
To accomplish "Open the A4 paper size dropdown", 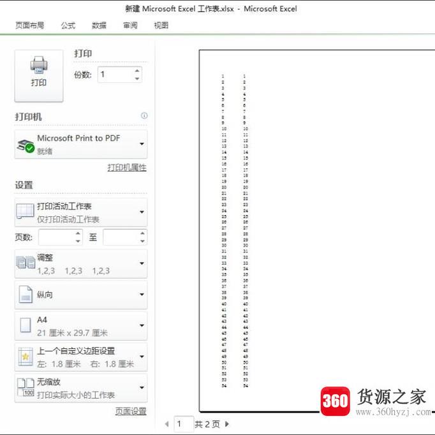I will point(81,326).
